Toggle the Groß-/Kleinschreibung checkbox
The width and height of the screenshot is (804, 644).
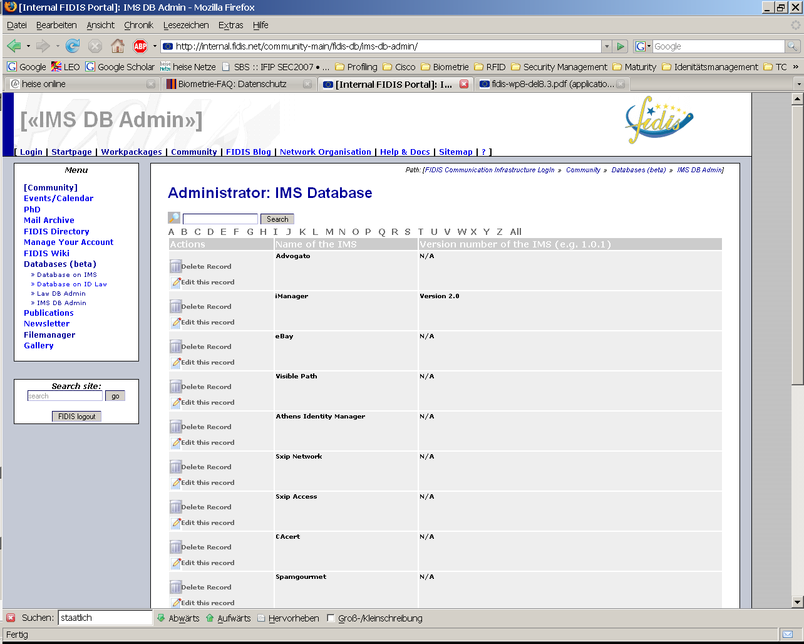[331, 618]
